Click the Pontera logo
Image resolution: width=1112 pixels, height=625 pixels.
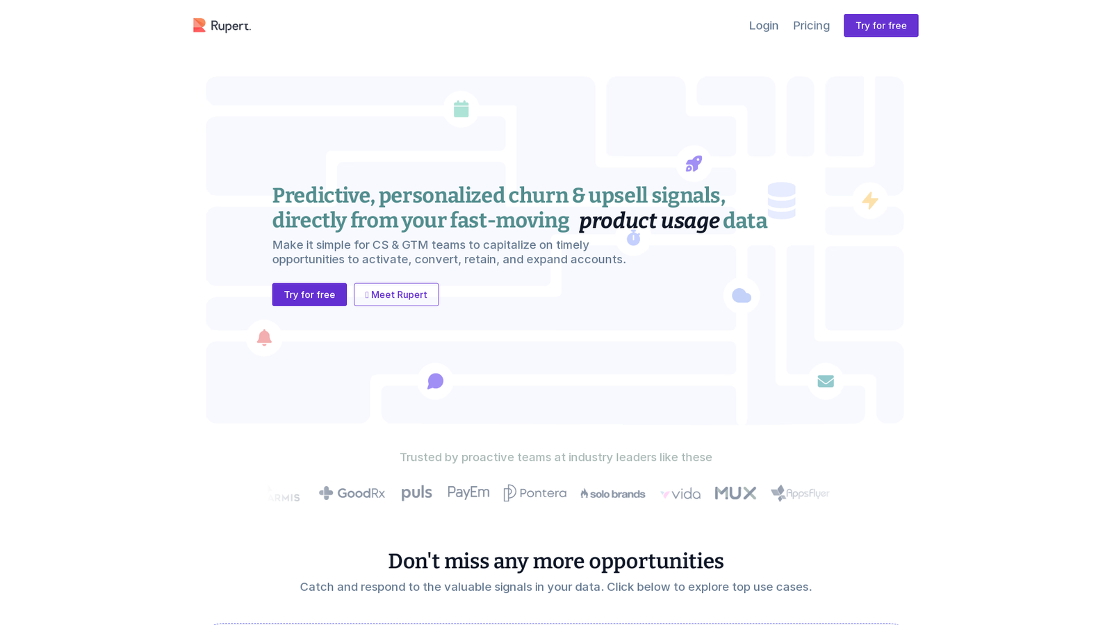coord(535,493)
